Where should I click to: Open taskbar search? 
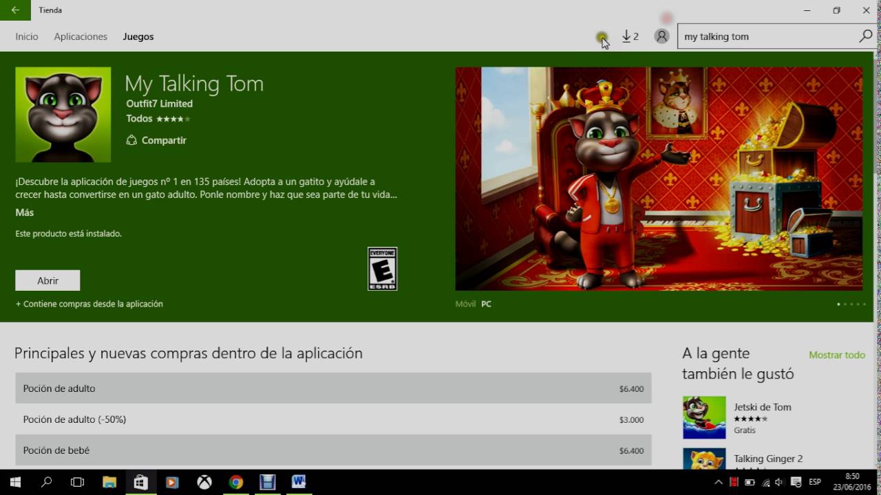[47, 482]
